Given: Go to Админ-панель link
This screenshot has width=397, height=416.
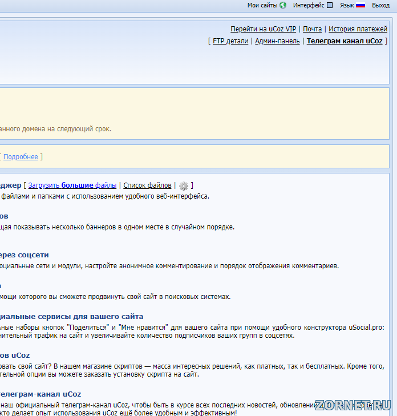Looking at the screenshot, I should pos(277,41).
